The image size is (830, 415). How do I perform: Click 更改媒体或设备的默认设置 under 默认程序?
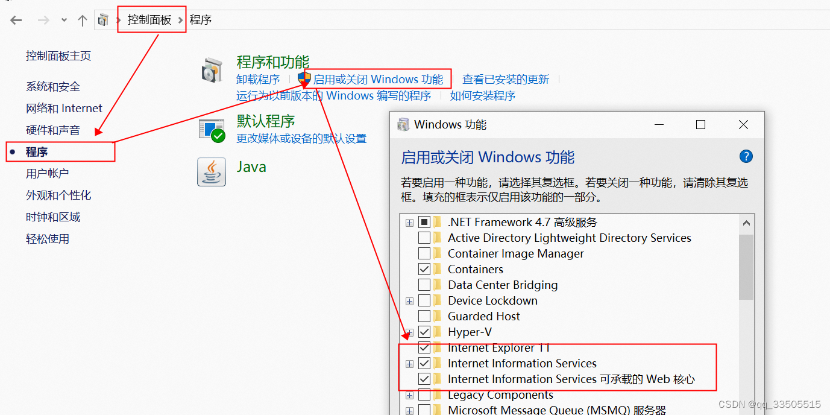coord(301,138)
